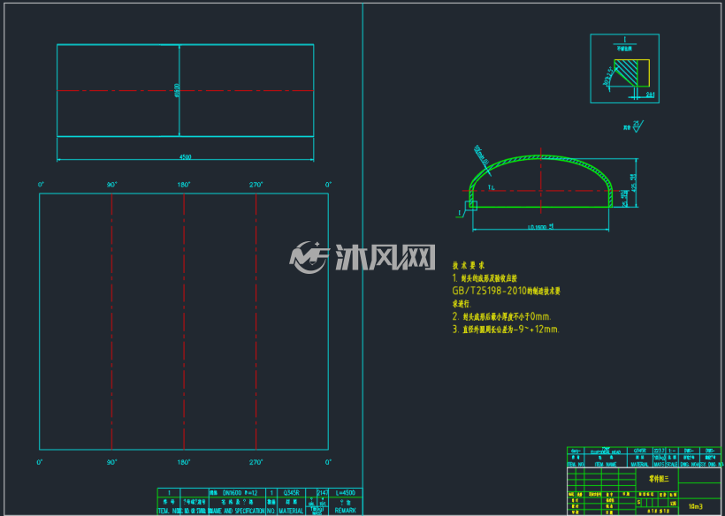Image resolution: width=725 pixels, height=516 pixels.
Task: Select the L=4500 remark cell
Action: 346,493
